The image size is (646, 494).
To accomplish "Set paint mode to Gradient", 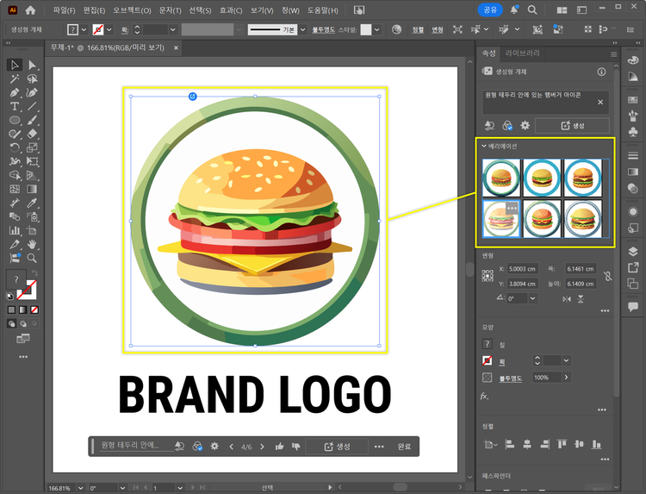I will (23, 310).
